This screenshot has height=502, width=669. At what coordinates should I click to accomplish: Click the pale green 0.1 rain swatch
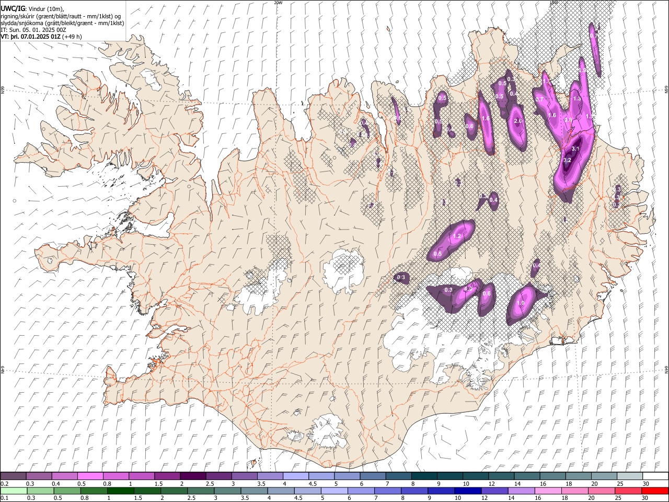(x=14, y=490)
